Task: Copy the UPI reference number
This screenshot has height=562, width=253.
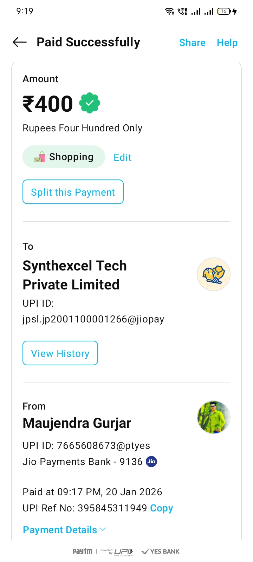Action: click(161, 508)
